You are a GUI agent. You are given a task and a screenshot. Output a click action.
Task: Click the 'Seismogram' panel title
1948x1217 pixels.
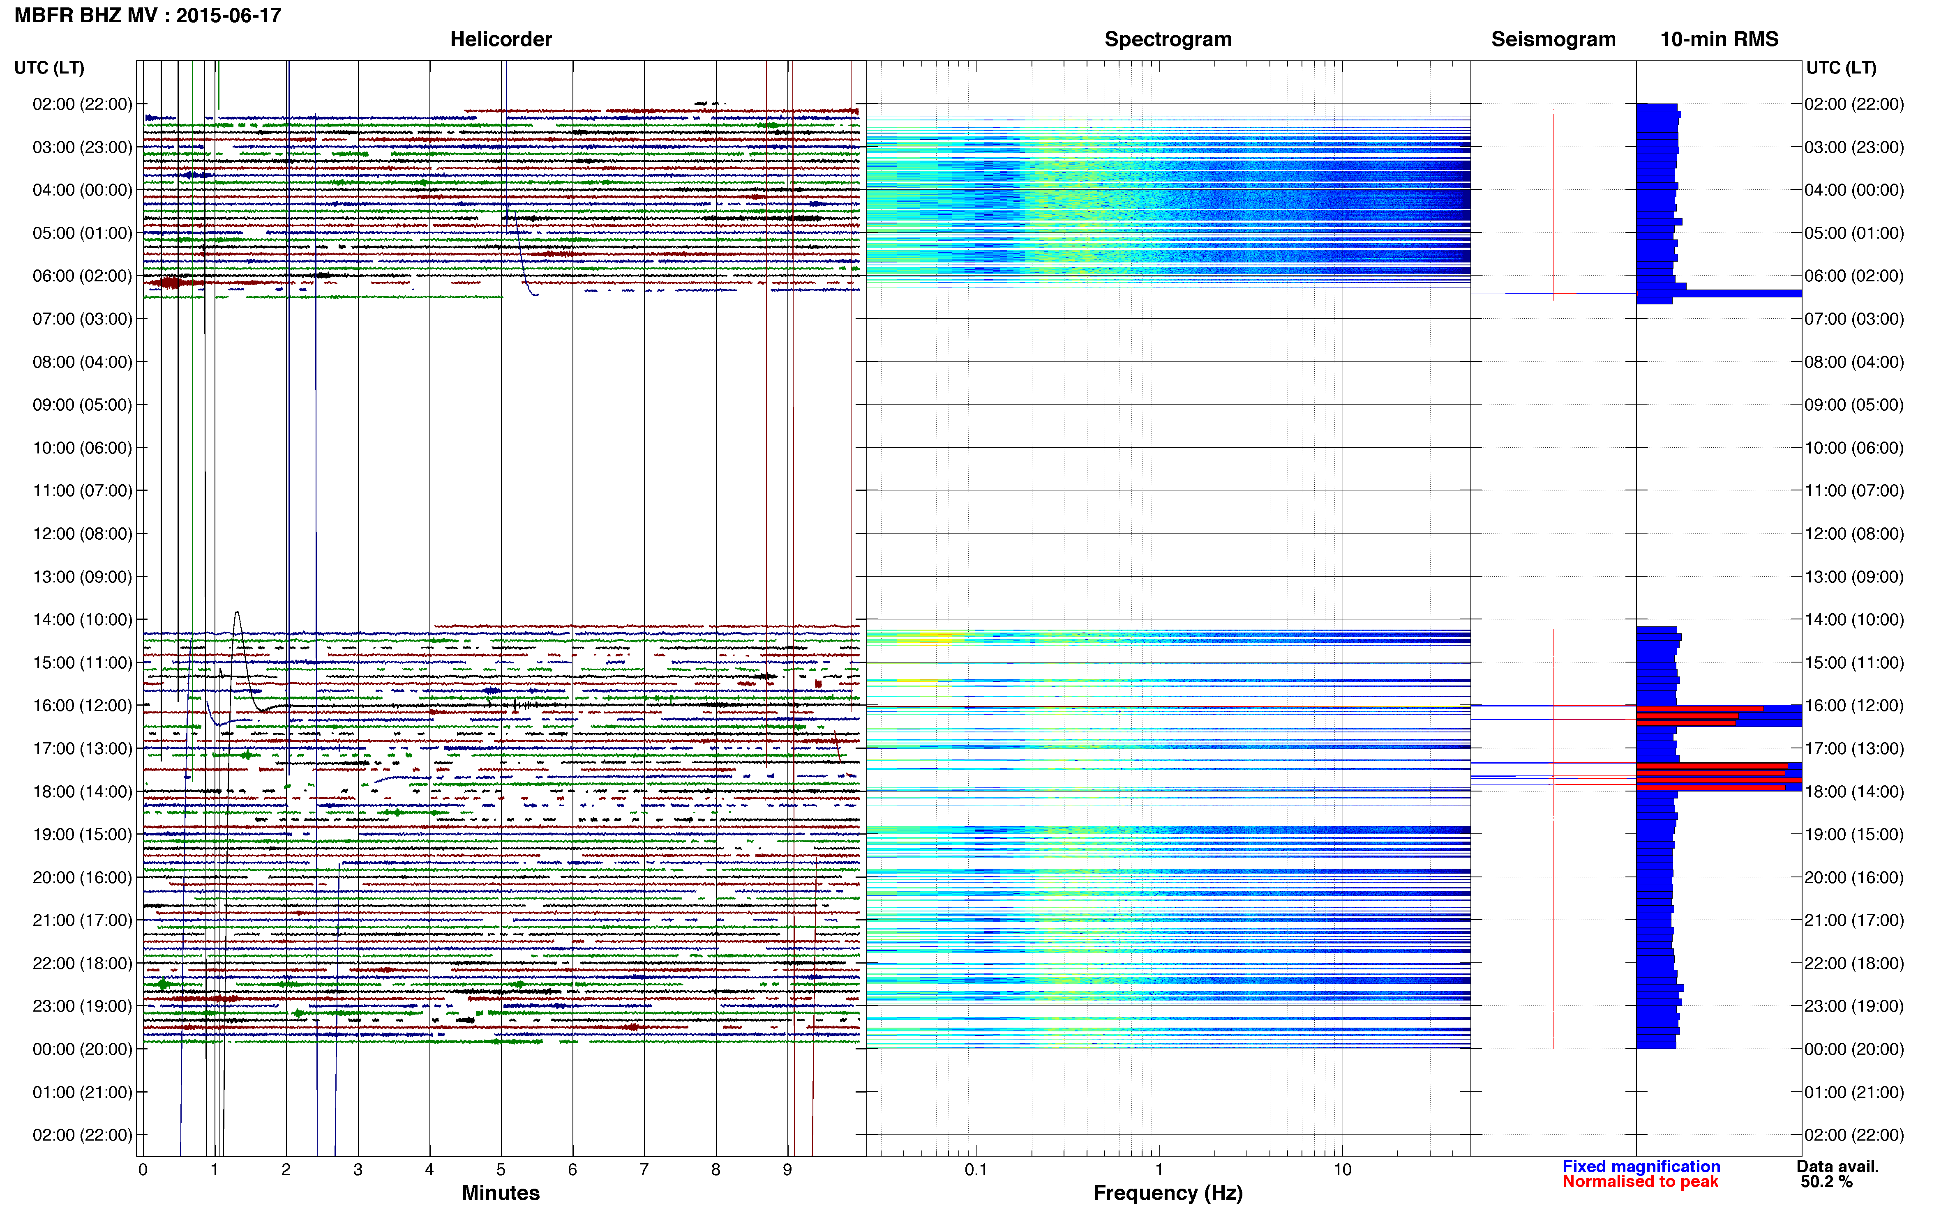1553,39
